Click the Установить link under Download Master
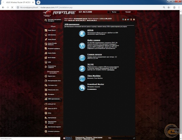This screenshot has height=140, width=182. [92, 89]
